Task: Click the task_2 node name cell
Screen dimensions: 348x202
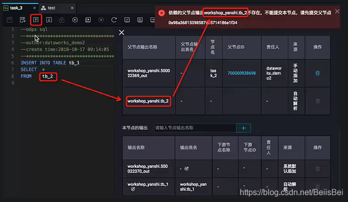Action: pos(213,73)
